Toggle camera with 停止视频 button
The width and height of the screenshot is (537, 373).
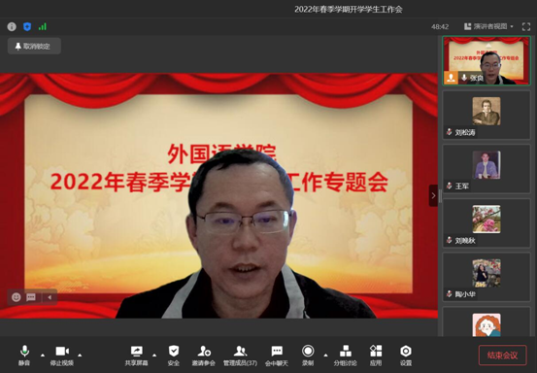point(62,356)
